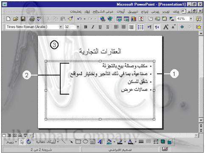Toggle Bold formatting
Viewport: 205px width, 154px height.
click(85, 27)
